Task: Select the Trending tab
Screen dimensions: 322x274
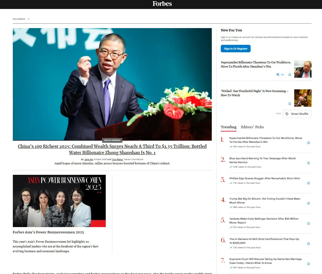Action: 229,127
